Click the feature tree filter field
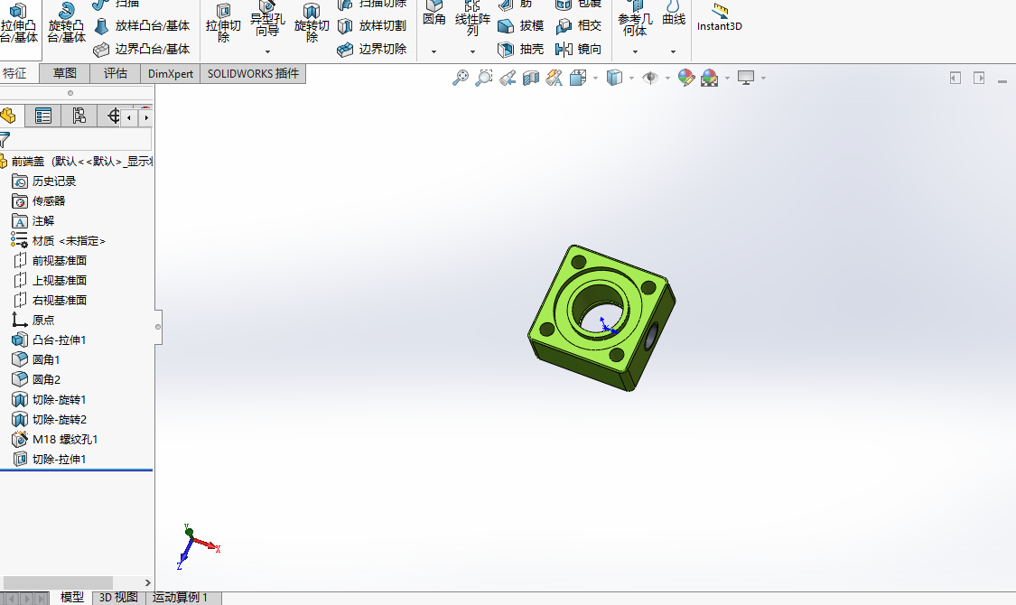Image resolution: width=1016 pixels, height=605 pixels. coord(77,139)
